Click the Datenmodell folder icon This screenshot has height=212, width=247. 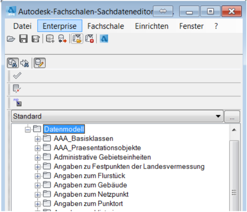coord(37,128)
